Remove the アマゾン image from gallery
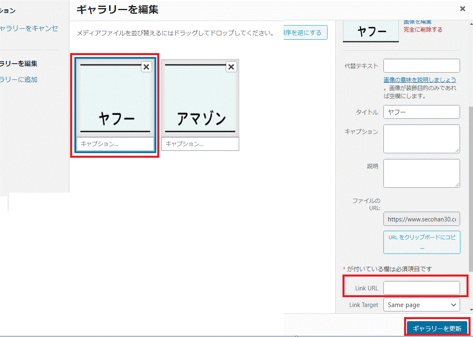The image size is (473, 337). click(231, 67)
